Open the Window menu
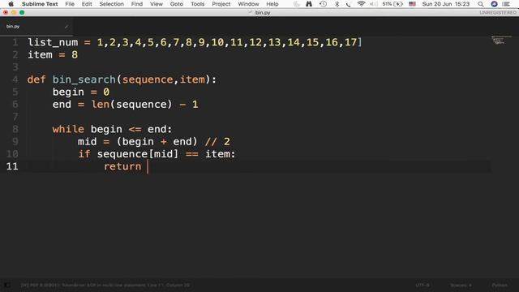519x292 pixels. pos(248,4)
